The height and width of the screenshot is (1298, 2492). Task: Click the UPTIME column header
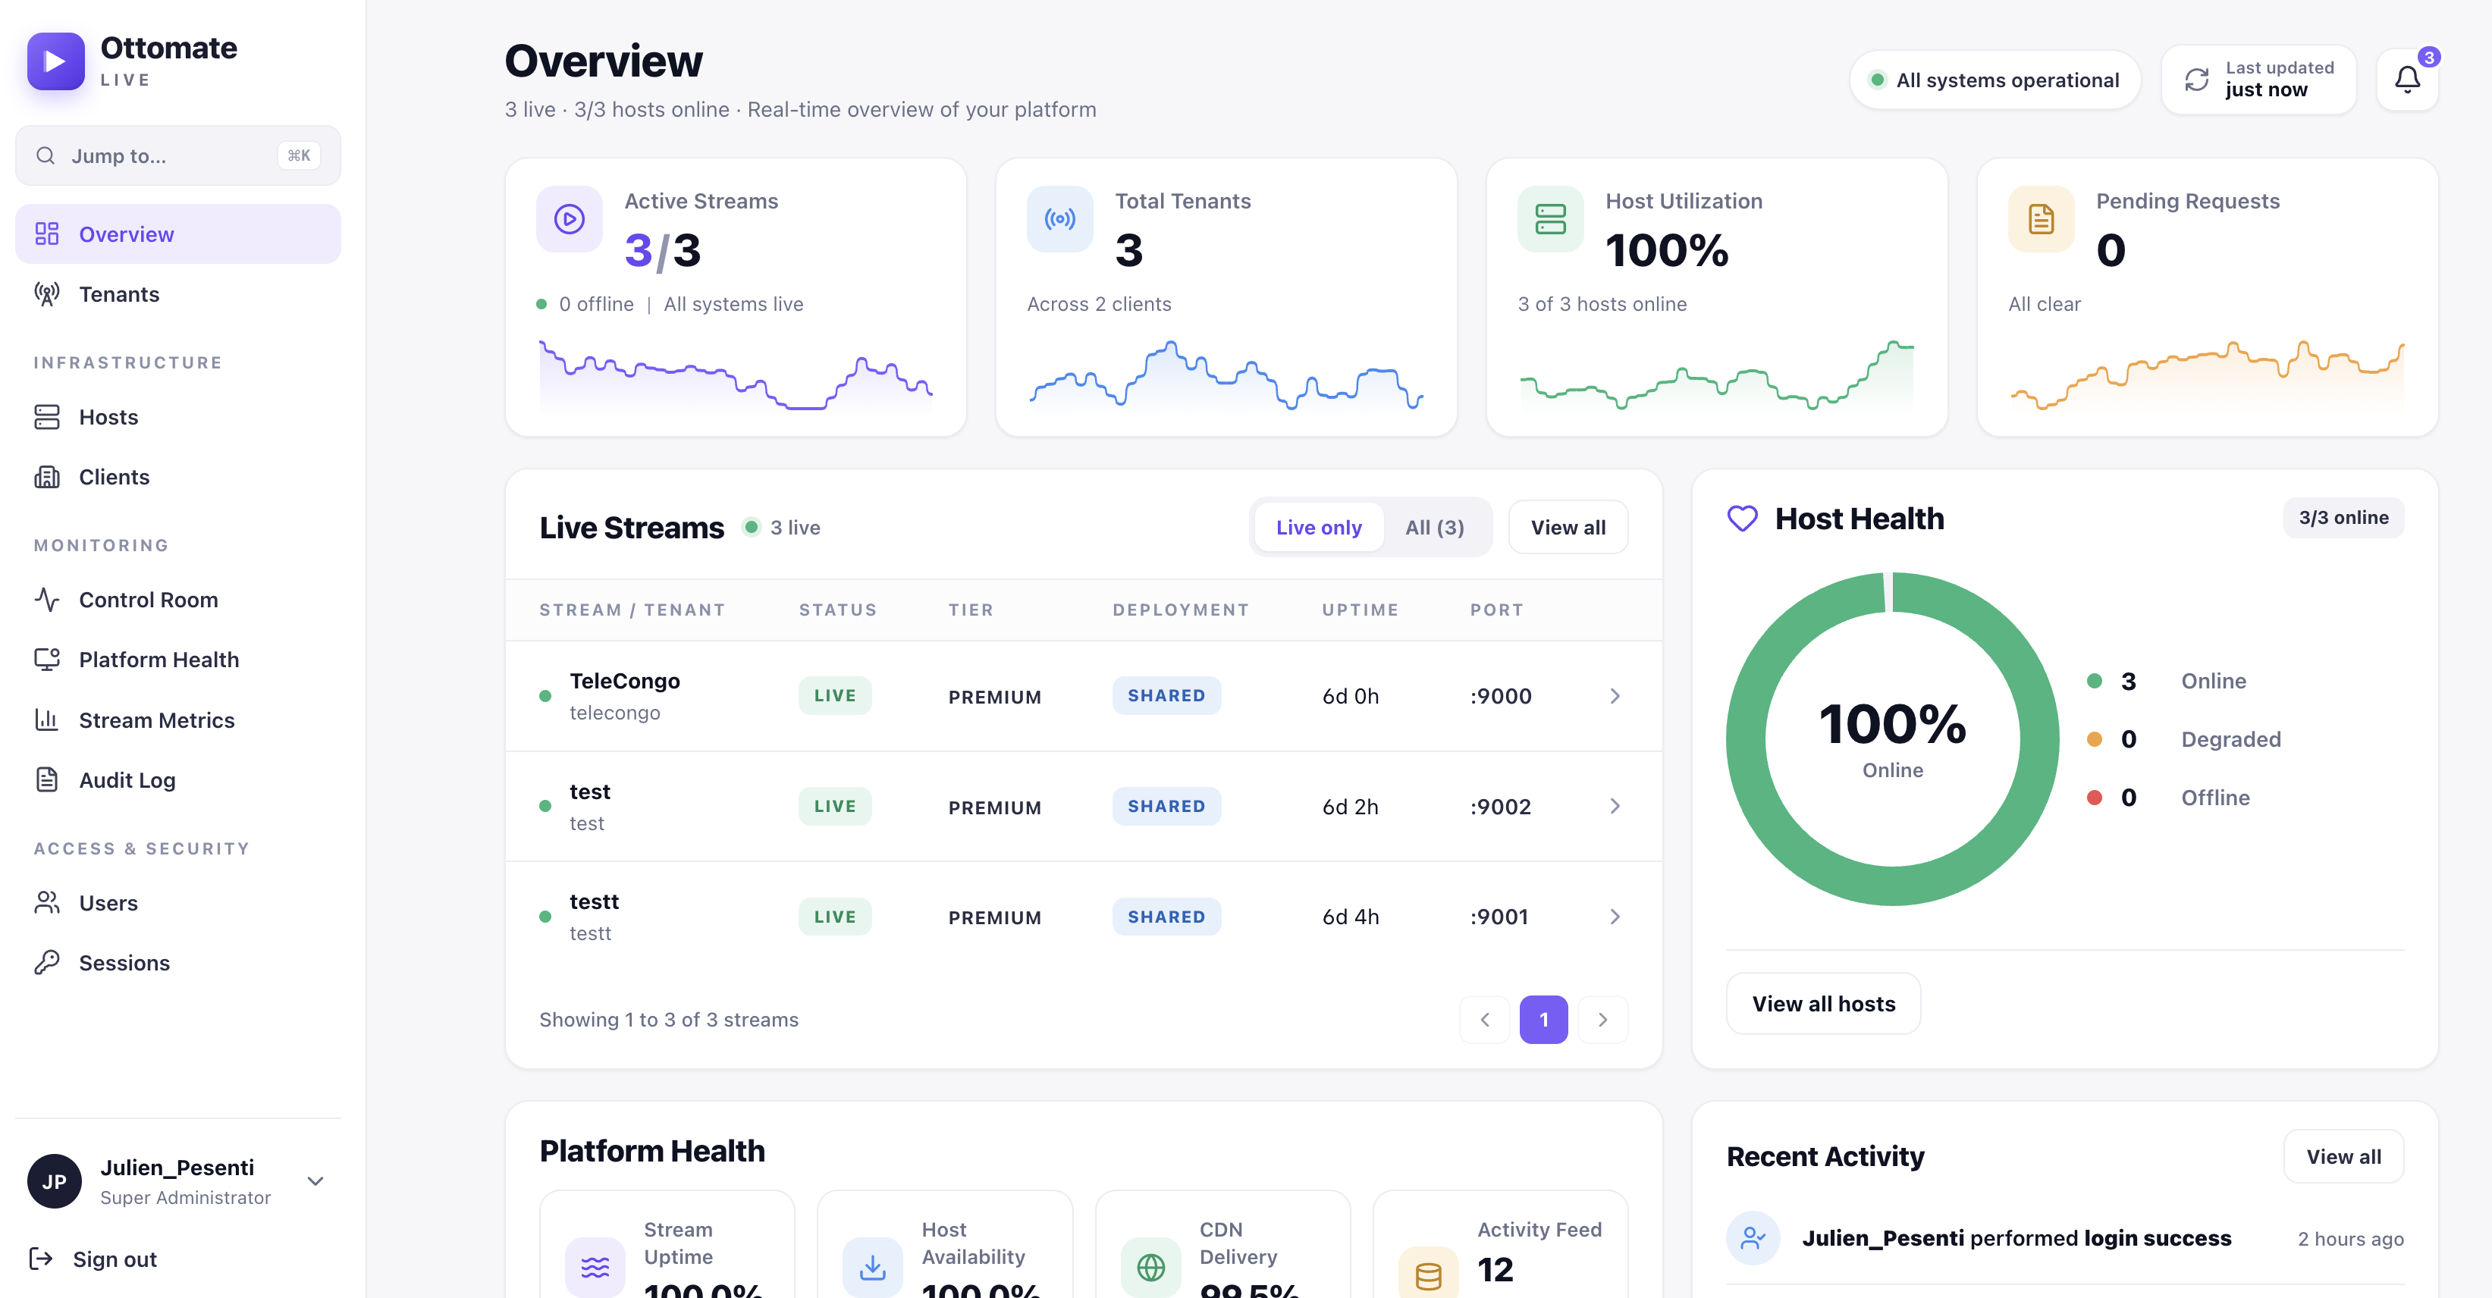point(1361,610)
